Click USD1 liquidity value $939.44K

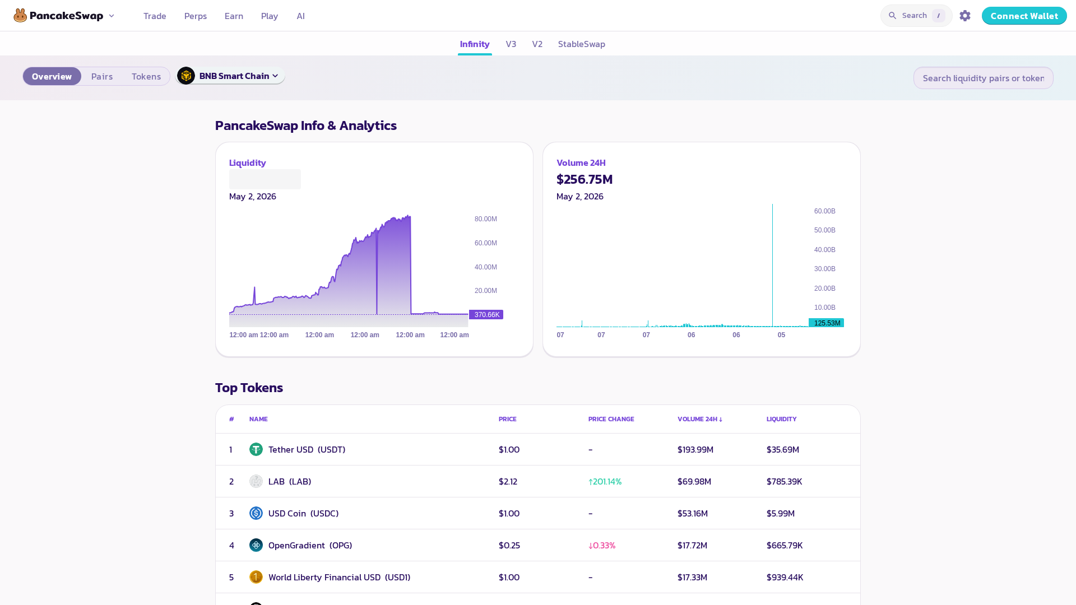[x=785, y=577]
